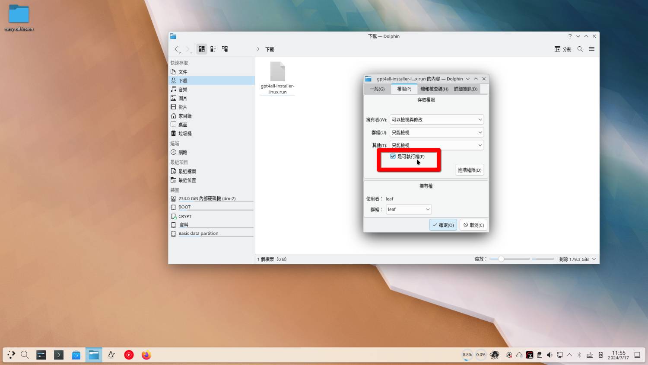Switch to the 權限(P) tab

[x=404, y=89]
